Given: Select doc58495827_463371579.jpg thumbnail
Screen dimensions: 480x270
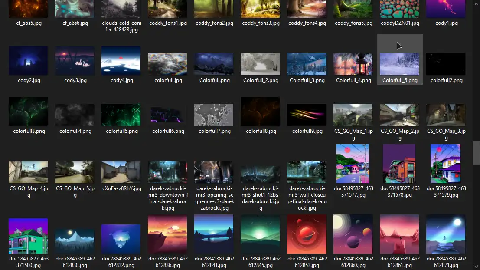Looking at the screenshot, I should click(445, 164).
